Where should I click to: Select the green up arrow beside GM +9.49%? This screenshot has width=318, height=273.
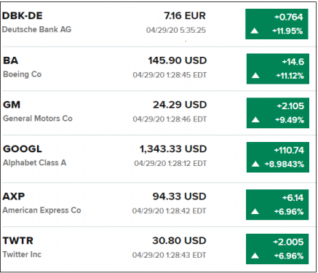tap(255, 120)
